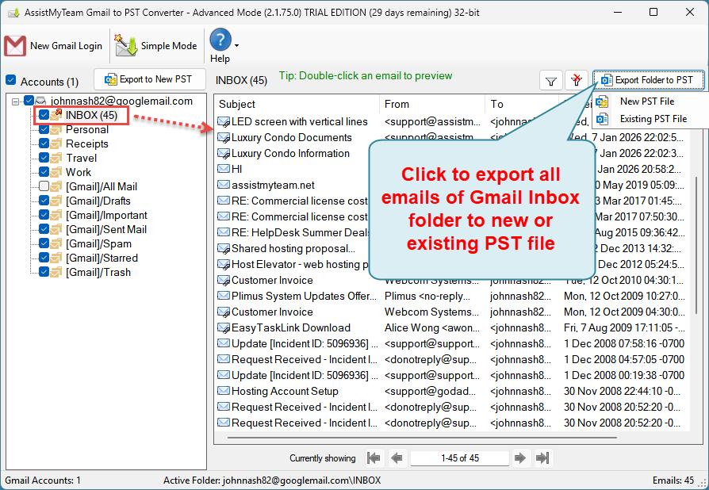This screenshot has height=490, width=709.
Task: Click envelope icon of 'Host Elevator' email
Action: 224,264
